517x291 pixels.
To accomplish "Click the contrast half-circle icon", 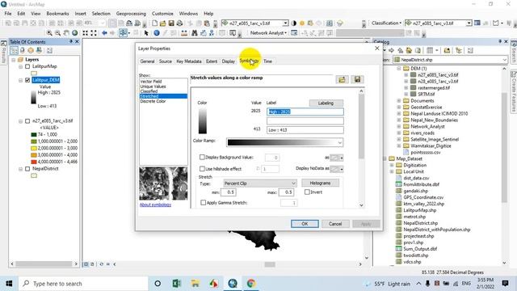I will (293, 23).
